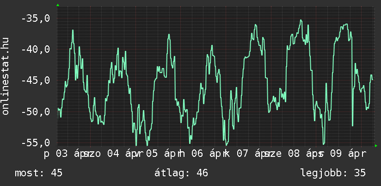
Task: Click the green arrow ending the horizontal axis
Action: tap(376, 146)
